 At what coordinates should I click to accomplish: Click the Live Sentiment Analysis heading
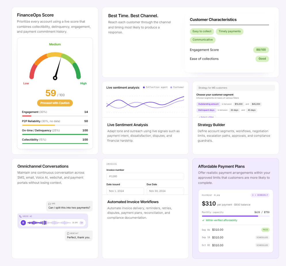[x=127, y=125]
